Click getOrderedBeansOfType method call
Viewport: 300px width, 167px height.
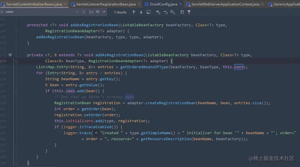[144, 67]
